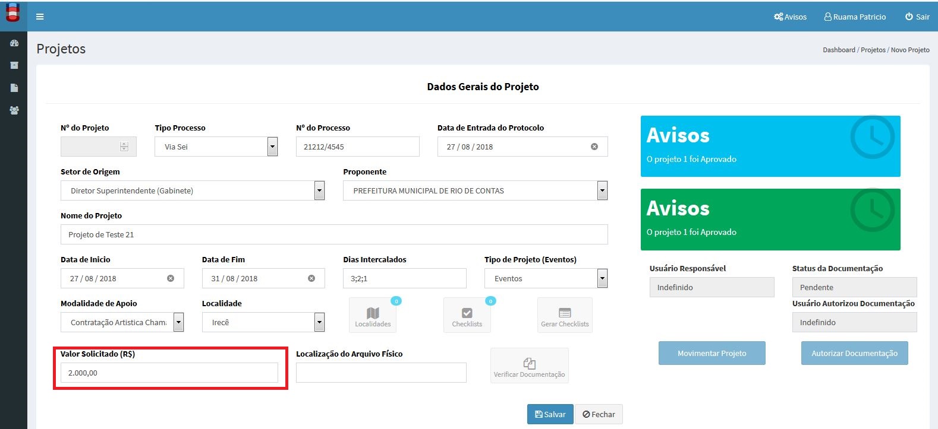Open the users group icon in sidebar

[x=14, y=110]
